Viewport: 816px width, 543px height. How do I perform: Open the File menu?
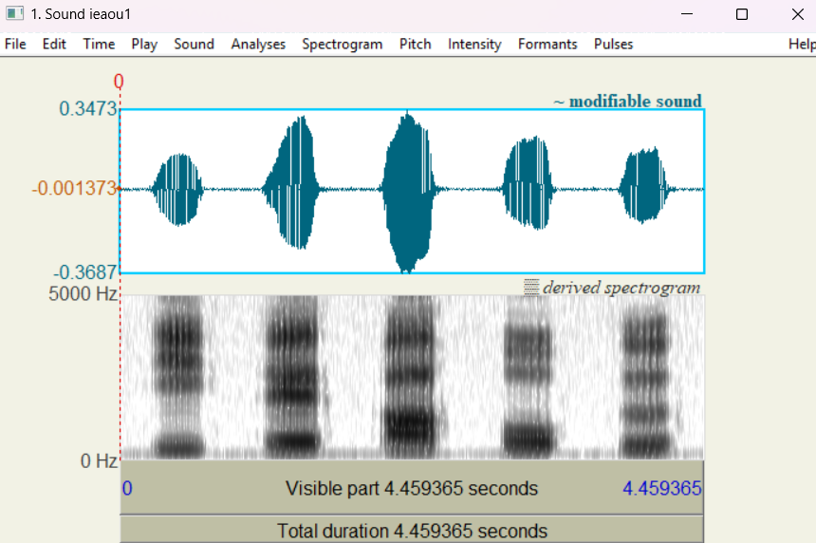(15, 45)
